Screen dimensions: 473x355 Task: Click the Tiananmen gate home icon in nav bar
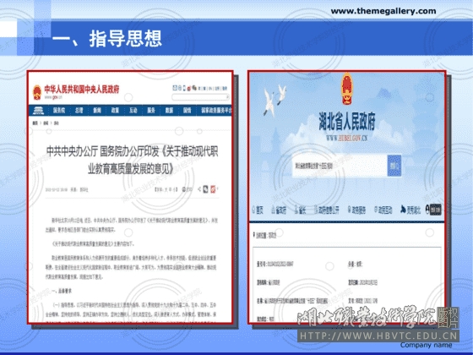point(38,111)
